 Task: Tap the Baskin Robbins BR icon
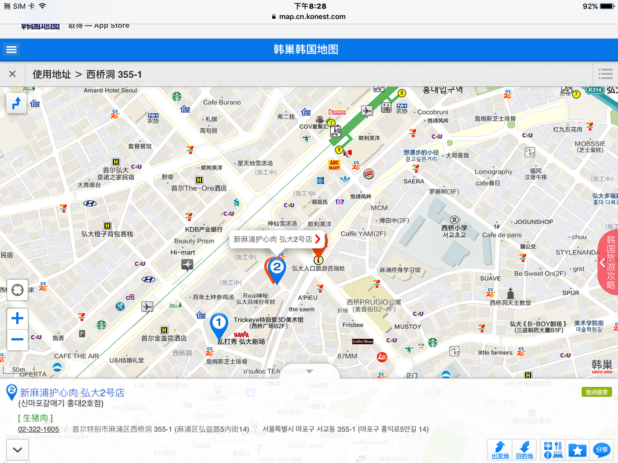point(339,202)
